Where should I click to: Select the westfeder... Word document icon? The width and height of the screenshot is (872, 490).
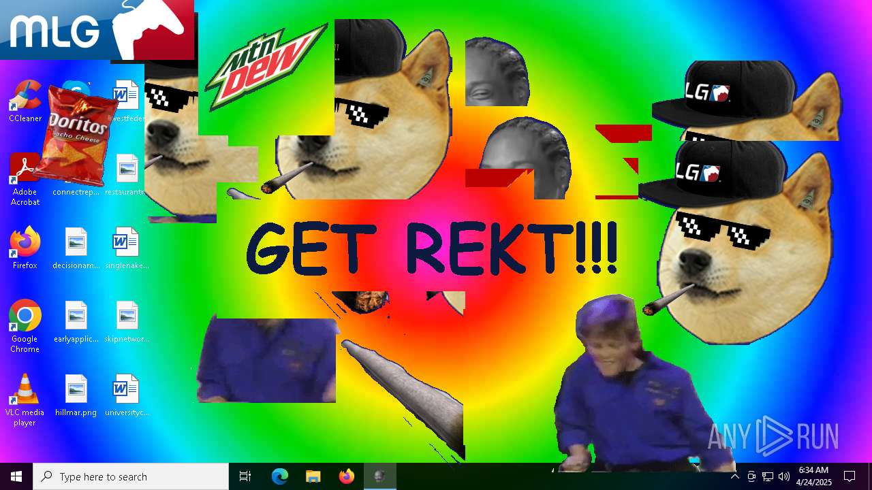[x=128, y=101]
